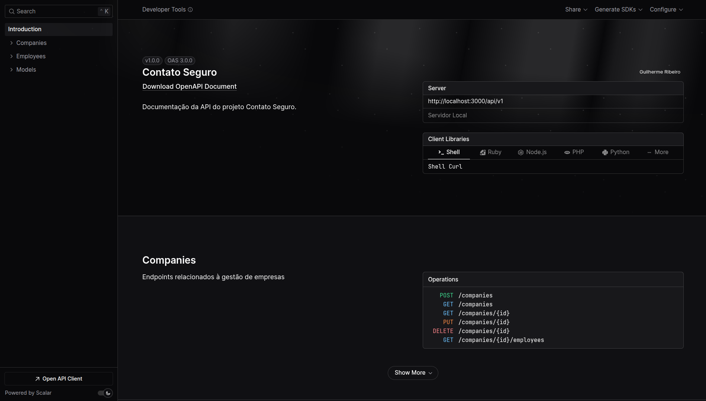Select the PHP client library tab
The height and width of the screenshot is (401, 706).
pyautogui.click(x=574, y=152)
